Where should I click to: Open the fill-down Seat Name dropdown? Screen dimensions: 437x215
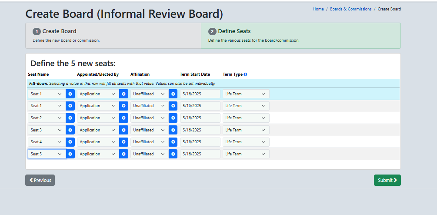coord(47,94)
